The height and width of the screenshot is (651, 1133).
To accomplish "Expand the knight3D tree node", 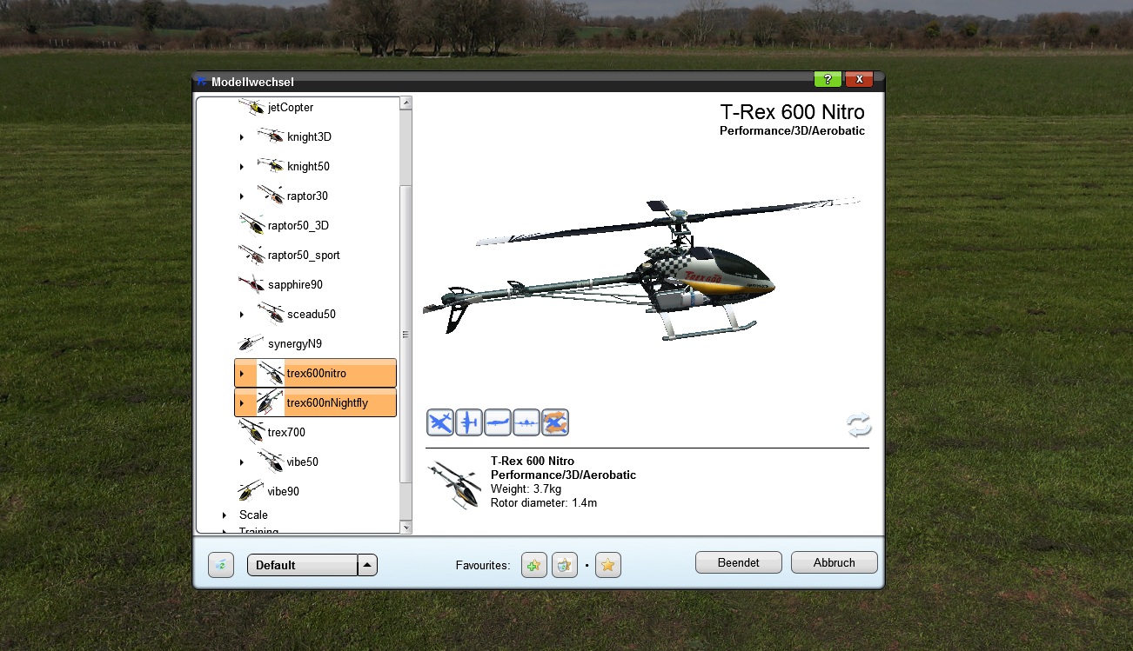I will [x=242, y=137].
